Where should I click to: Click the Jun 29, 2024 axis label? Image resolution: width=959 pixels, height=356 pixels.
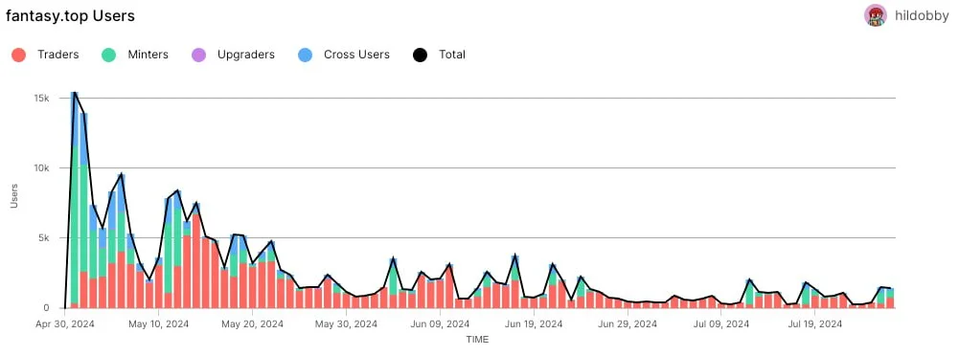coord(628,324)
